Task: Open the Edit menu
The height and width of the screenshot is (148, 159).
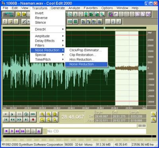Action: (x=15, y=8)
